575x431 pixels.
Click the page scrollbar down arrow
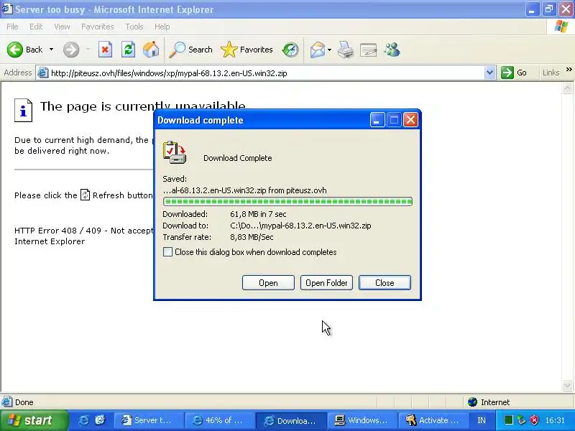[x=567, y=385]
